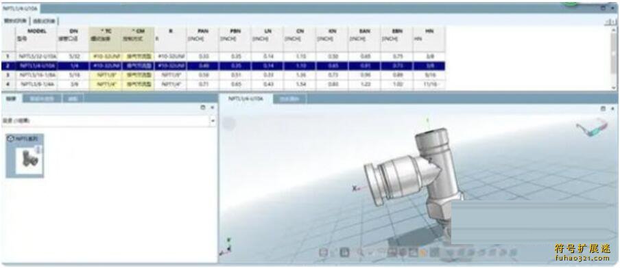The height and width of the screenshot is (268, 620).
Task: Open the CM dropdown cell in row 4
Action: [x=138, y=84]
